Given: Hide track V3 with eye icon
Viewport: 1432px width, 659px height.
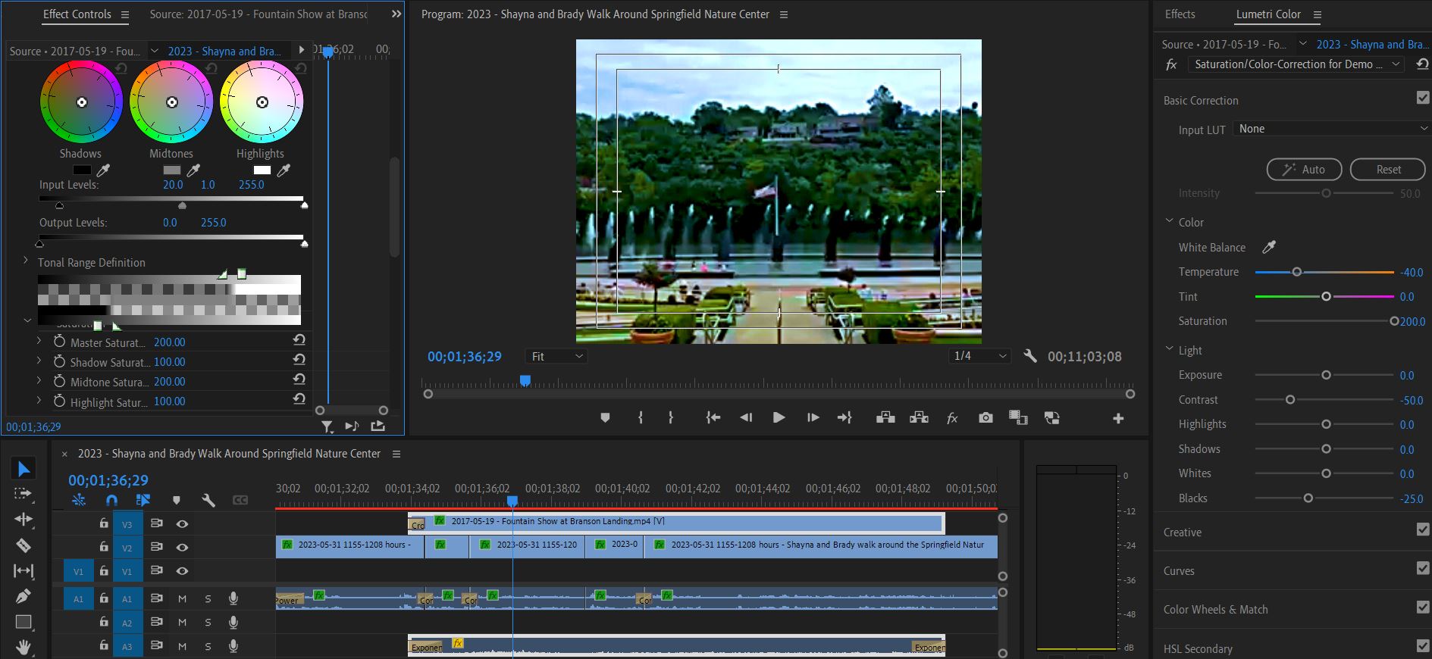Looking at the screenshot, I should click(x=182, y=524).
